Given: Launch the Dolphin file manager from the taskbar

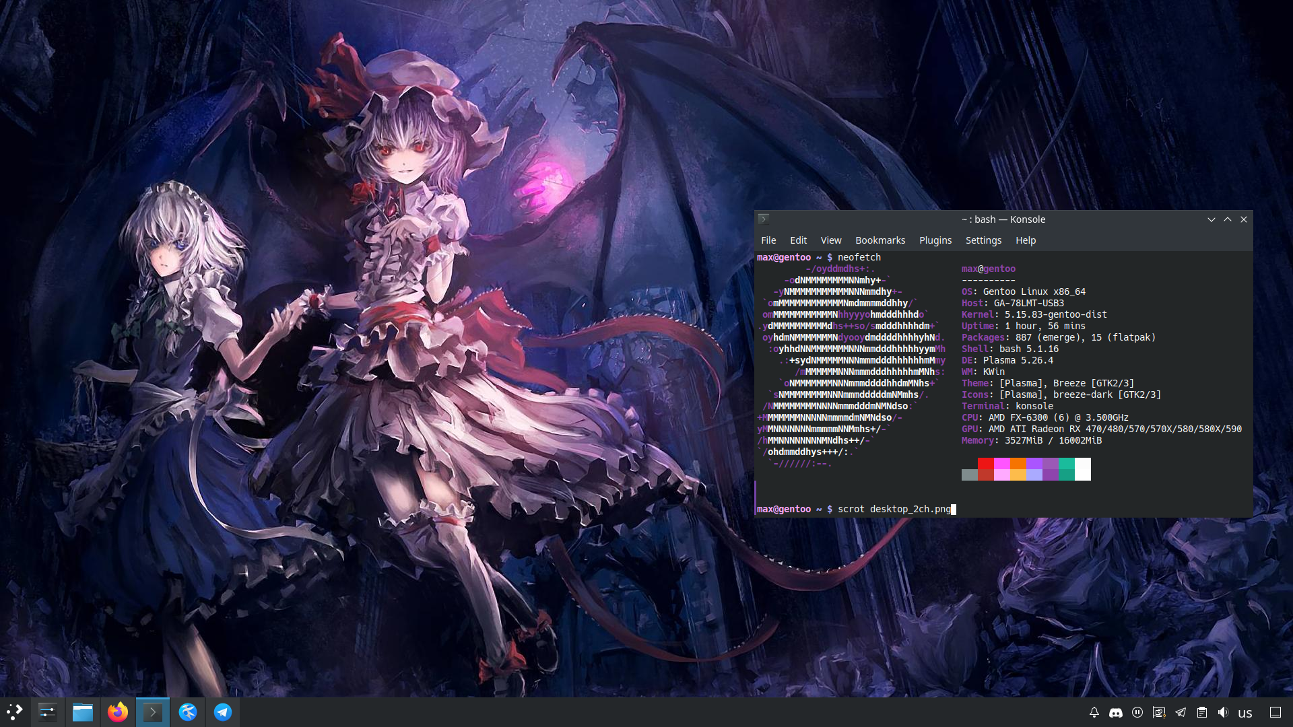Looking at the screenshot, I should point(83,712).
